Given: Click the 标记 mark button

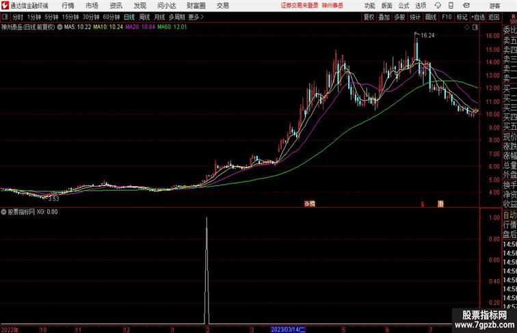Looking at the screenshot, I should [x=462, y=17].
